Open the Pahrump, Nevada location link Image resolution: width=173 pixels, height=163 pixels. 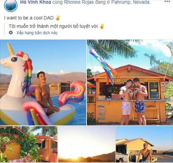pos(131,2)
